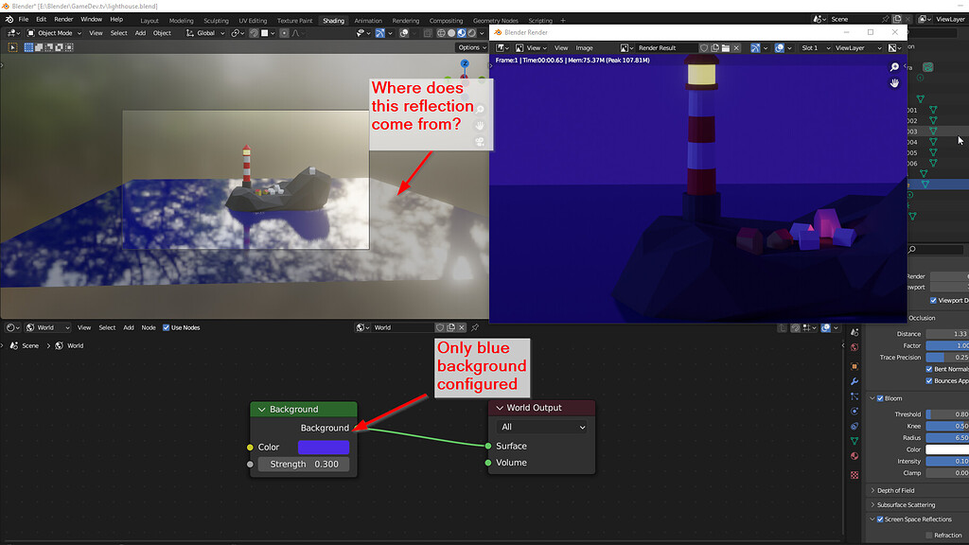This screenshot has height=545, width=969.
Task: Open the editor type icon of shader editor
Action: click(x=9, y=327)
